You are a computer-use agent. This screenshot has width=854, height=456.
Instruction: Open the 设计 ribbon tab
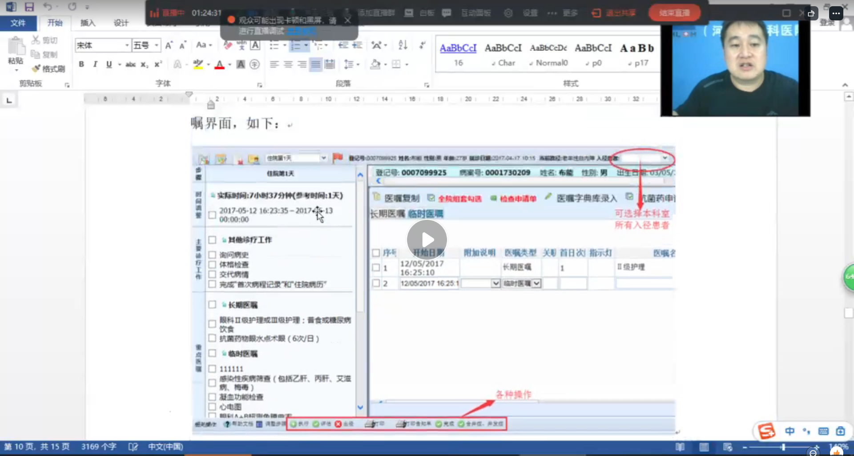[x=121, y=23]
